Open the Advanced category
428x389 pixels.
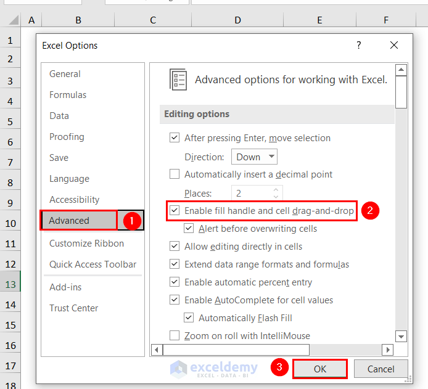[x=70, y=221]
